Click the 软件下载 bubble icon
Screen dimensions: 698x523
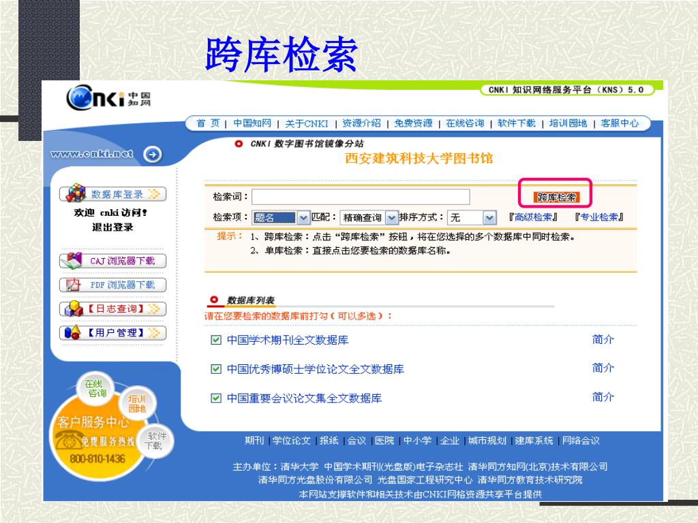pyautogui.click(x=156, y=441)
